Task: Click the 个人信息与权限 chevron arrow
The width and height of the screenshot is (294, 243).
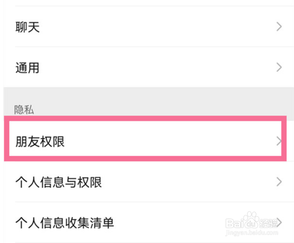Action: coord(279,181)
